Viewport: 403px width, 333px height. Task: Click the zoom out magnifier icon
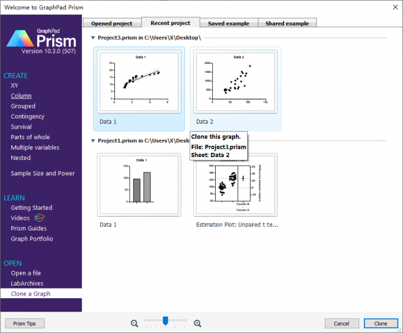point(134,324)
